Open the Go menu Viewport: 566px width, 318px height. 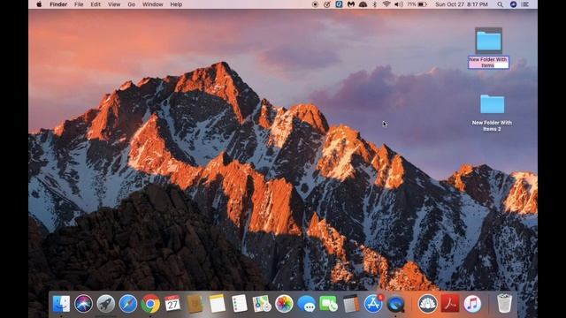point(132,4)
